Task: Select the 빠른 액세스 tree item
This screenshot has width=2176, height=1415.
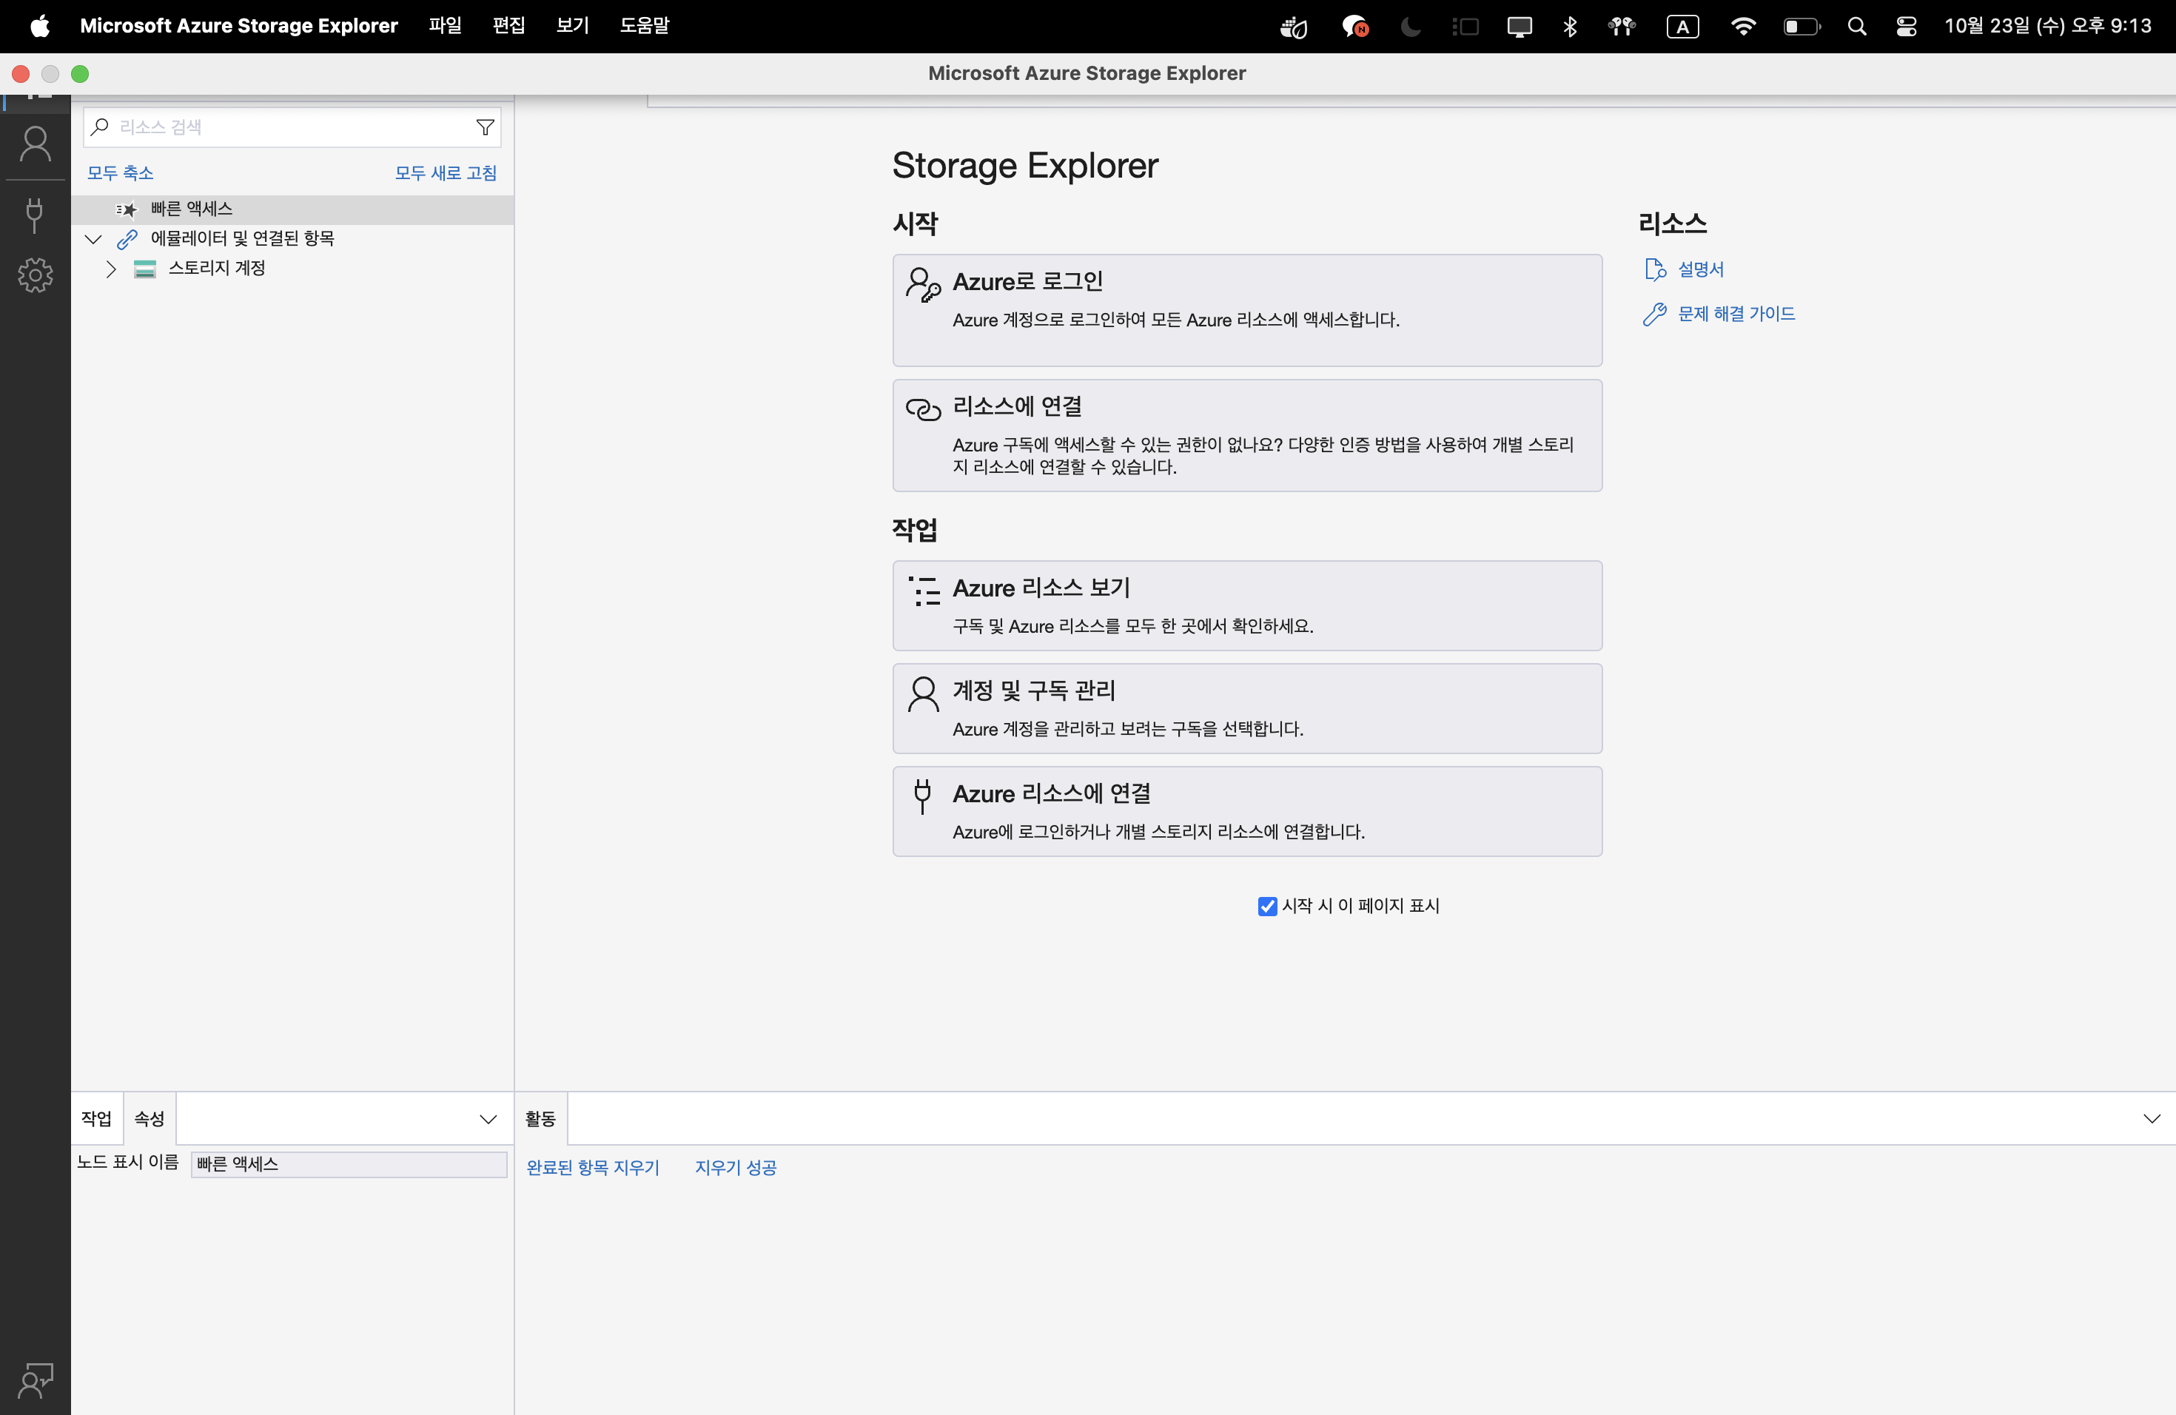Action: [292, 209]
